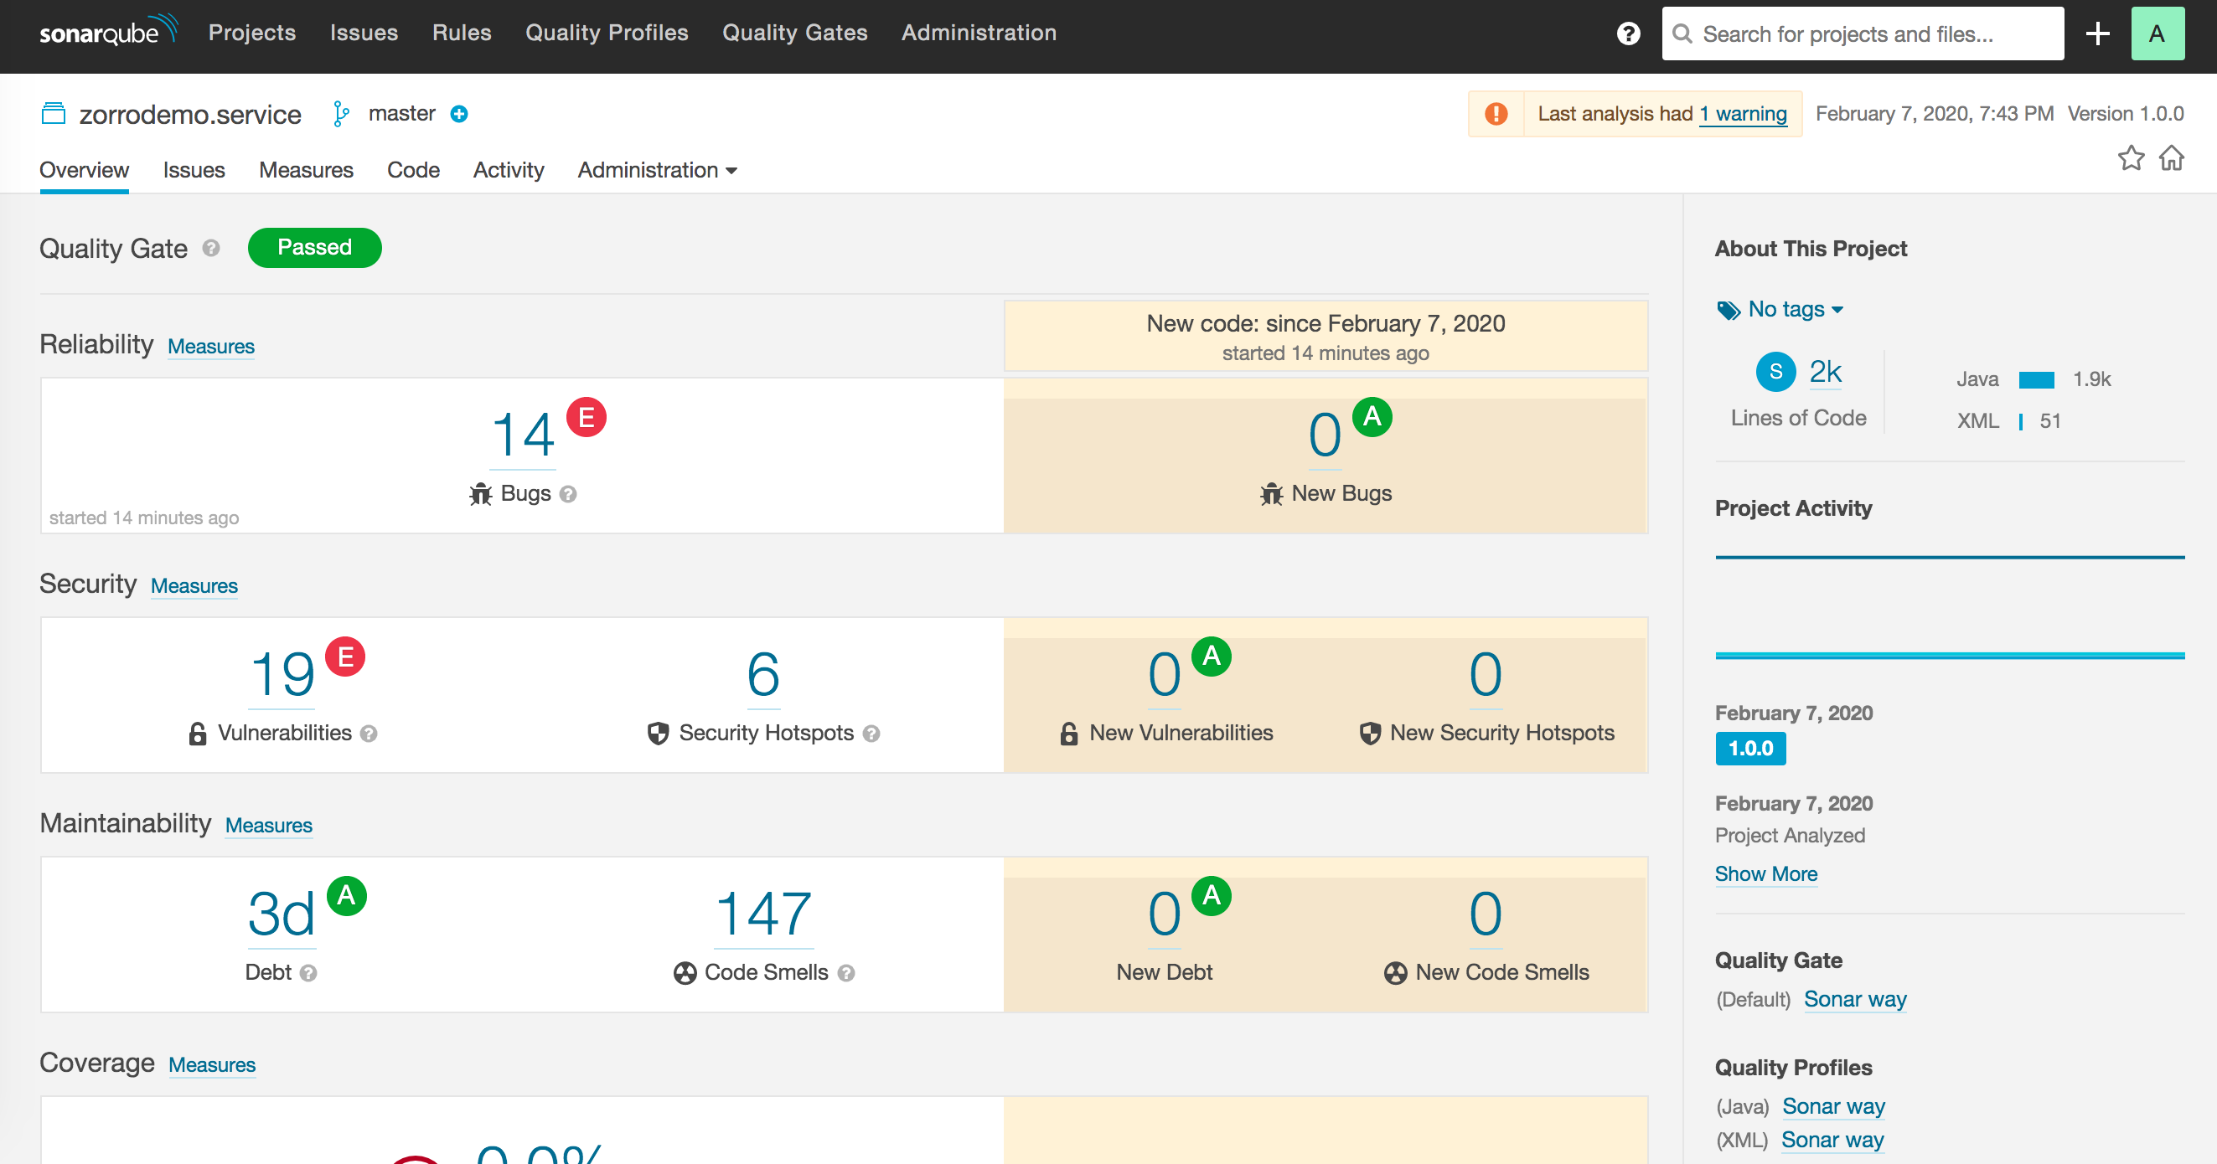Click the 1.0.0 version badge
This screenshot has height=1164, width=2217.
[x=1750, y=749]
